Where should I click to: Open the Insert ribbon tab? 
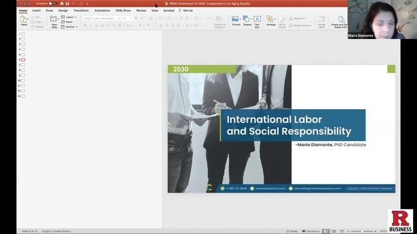tap(36, 10)
